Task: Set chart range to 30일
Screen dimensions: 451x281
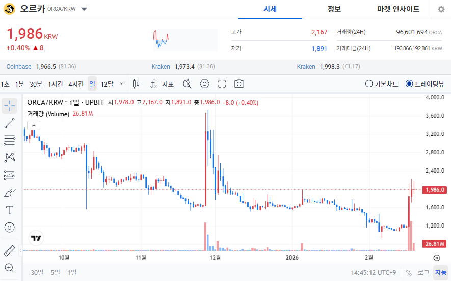Action: pos(37,272)
